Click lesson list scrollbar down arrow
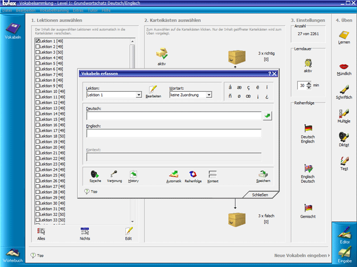The width and height of the screenshot is (357, 267). tap(132, 222)
